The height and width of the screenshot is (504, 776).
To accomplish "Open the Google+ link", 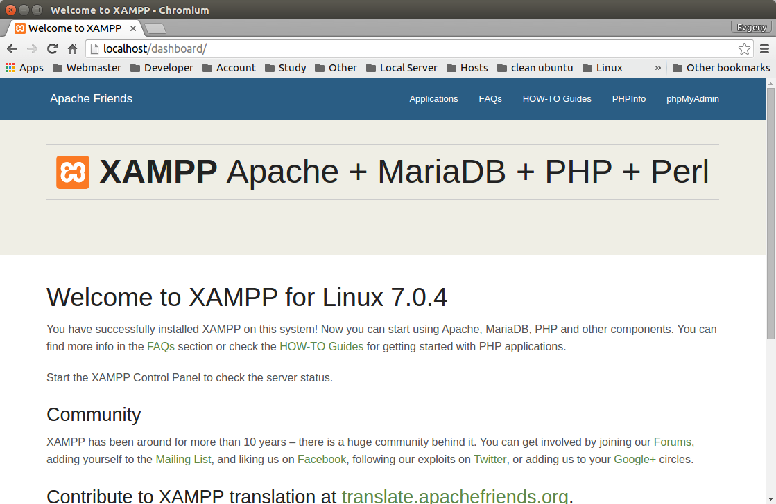I will click(635, 459).
